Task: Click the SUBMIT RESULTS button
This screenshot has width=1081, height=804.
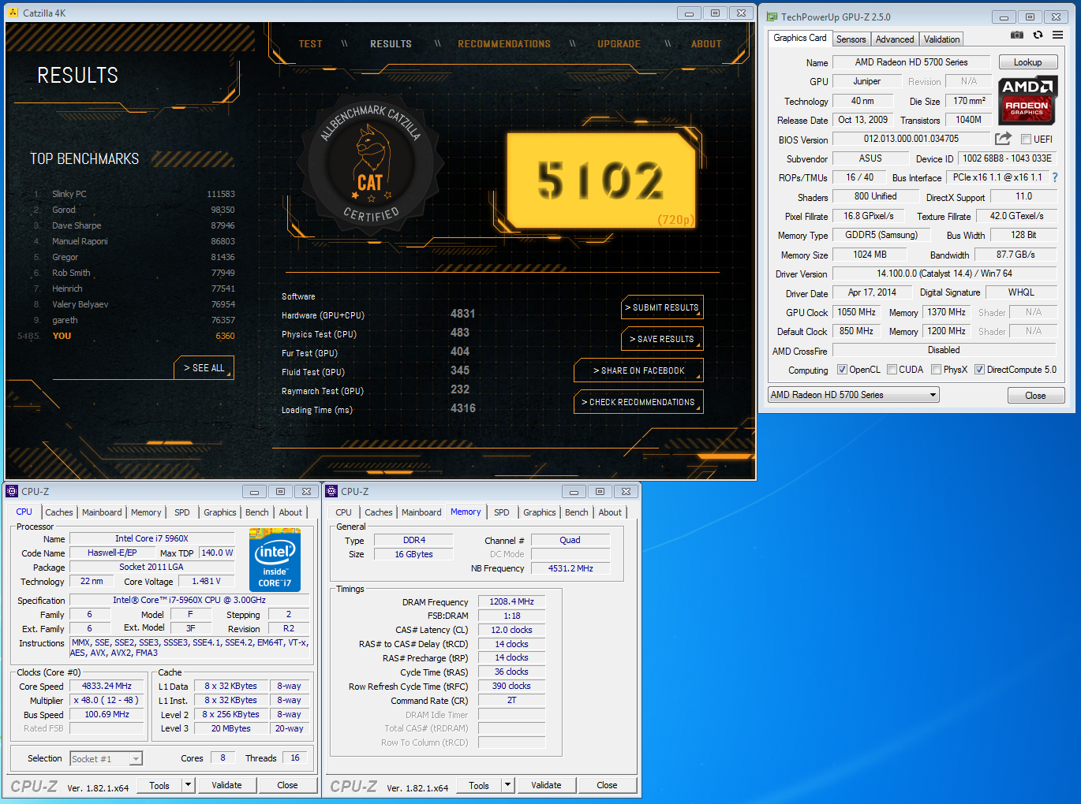Action: pos(662,307)
